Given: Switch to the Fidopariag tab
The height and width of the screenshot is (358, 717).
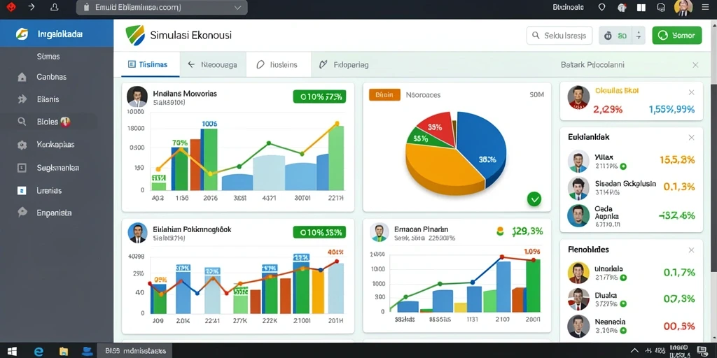Looking at the screenshot, I should [344, 64].
